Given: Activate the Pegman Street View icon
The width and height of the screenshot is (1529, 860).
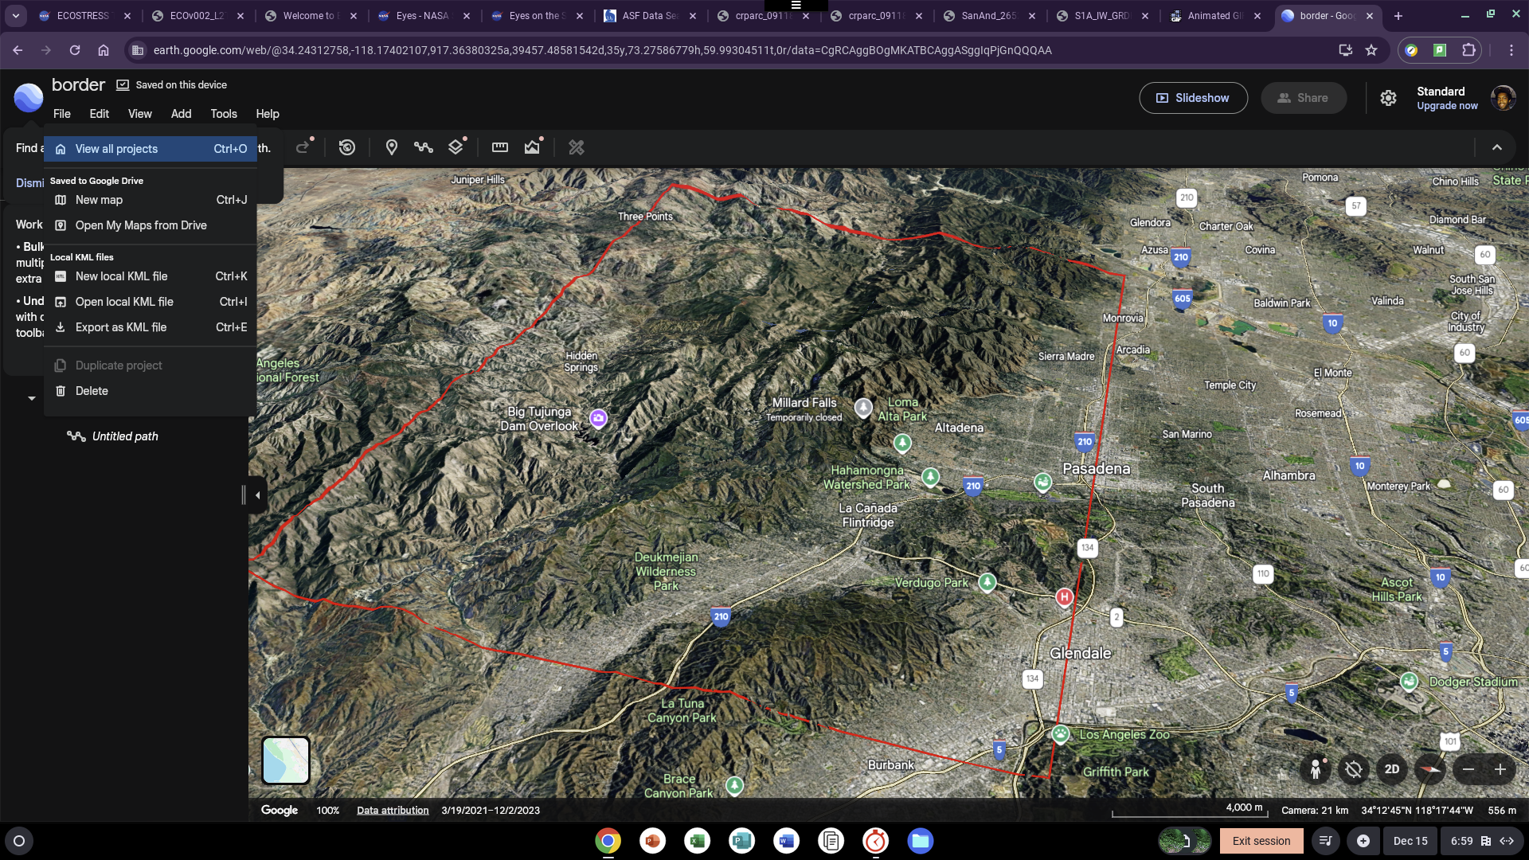Looking at the screenshot, I should pos(1316,769).
